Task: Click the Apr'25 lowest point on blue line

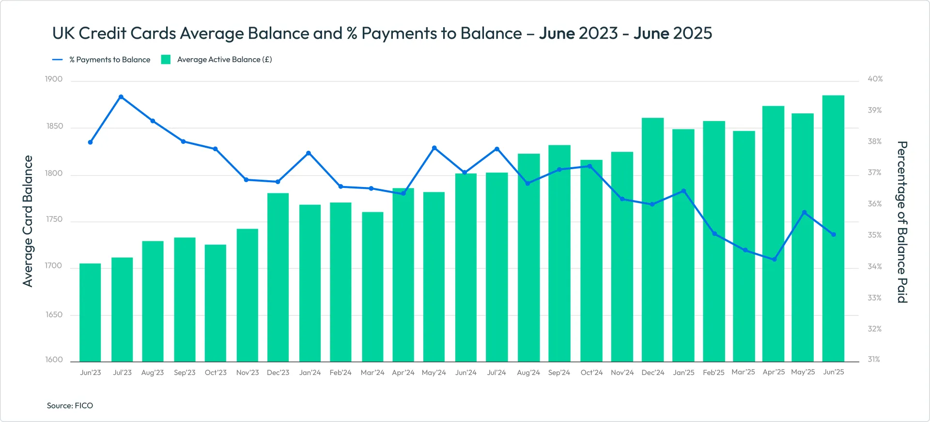Action: pyautogui.click(x=775, y=259)
